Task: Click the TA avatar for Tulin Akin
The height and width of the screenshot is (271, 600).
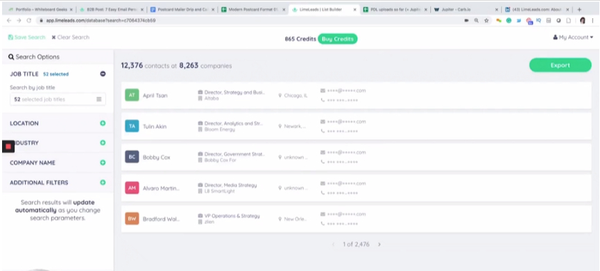Action: coord(132,126)
